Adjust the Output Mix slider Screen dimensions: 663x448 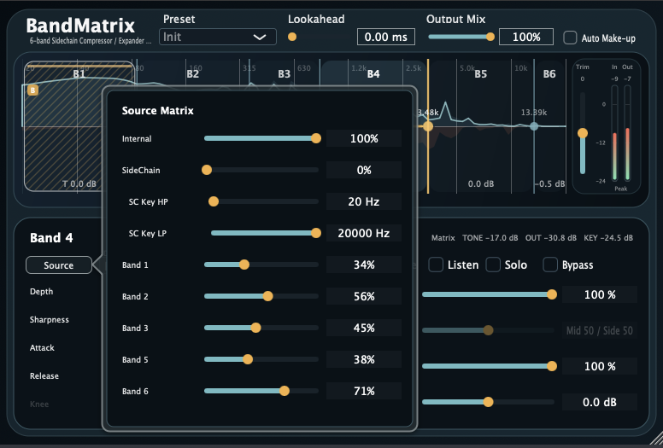[x=461, y=37]
